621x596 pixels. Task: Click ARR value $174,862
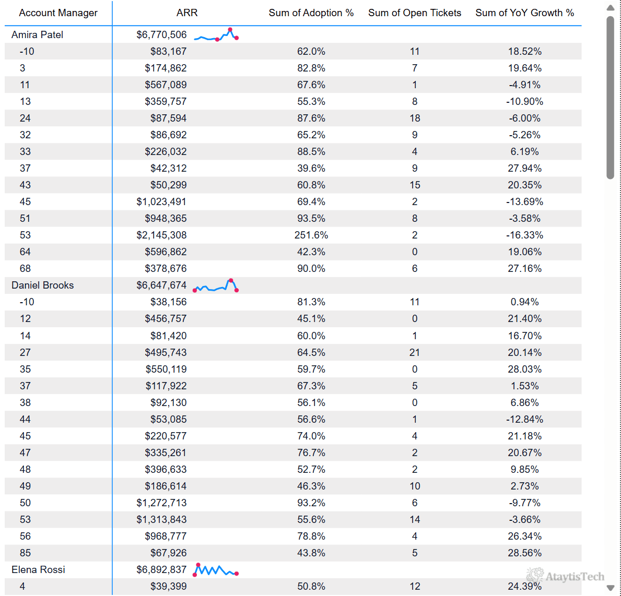tap(166, 68)
